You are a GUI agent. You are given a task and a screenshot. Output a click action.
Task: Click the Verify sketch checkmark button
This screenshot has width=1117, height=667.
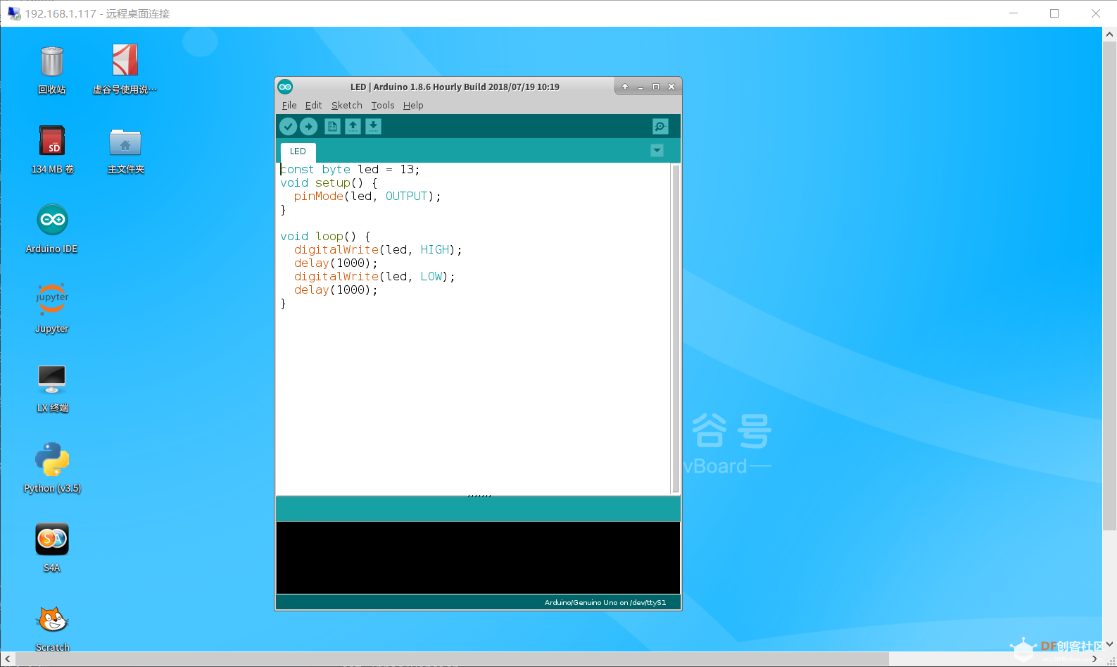click(288, 126)
